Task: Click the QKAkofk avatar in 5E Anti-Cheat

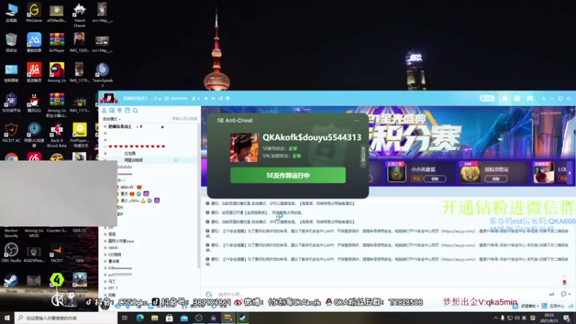Action: pyautogui.click(x=244, y=148)
